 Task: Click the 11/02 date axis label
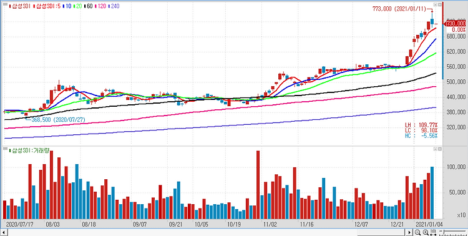tap(270, 224)
